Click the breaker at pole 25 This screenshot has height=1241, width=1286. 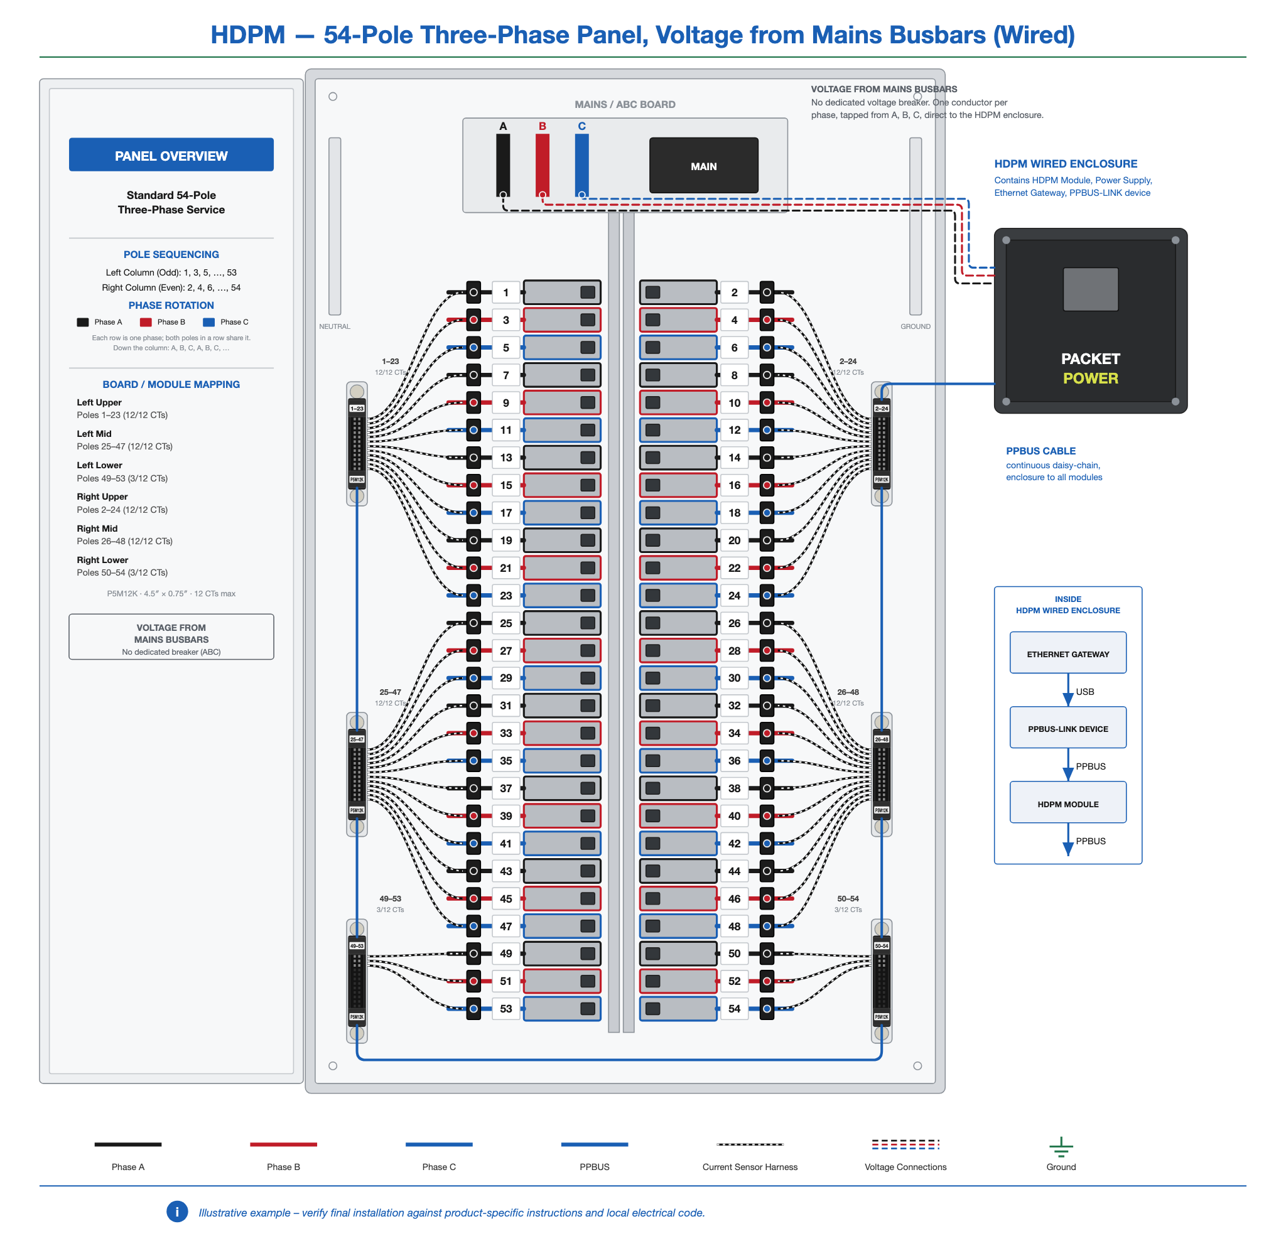click(561, 623)
